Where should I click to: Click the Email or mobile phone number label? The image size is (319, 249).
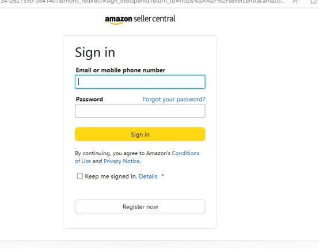coord(121,70)
